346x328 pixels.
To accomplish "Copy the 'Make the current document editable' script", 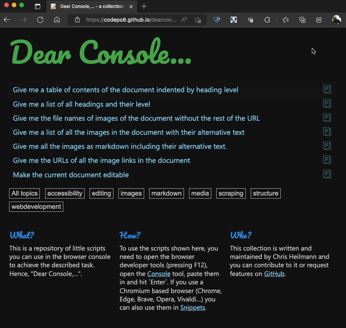I will (327, 174).
